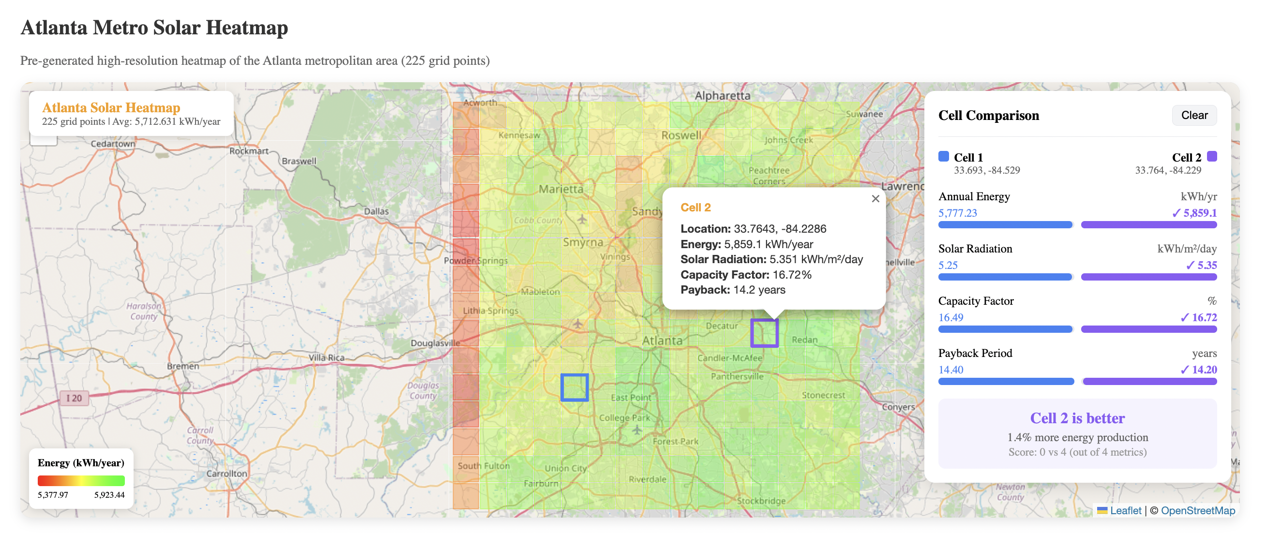Click the red heatmap cell near Powder Springs

[465, 252]
